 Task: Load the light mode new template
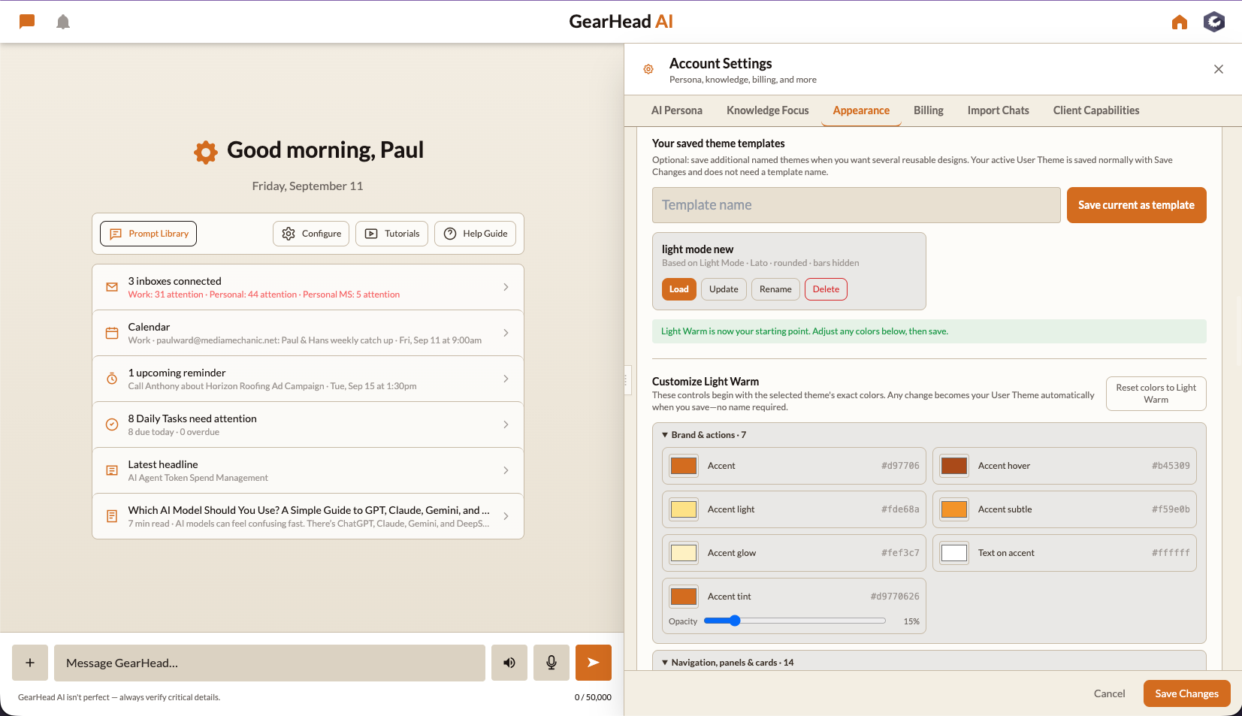point(679,289)
